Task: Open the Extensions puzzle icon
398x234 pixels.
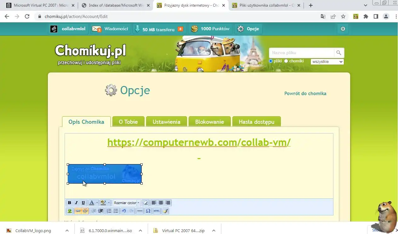Action: [x=366, y=16]
